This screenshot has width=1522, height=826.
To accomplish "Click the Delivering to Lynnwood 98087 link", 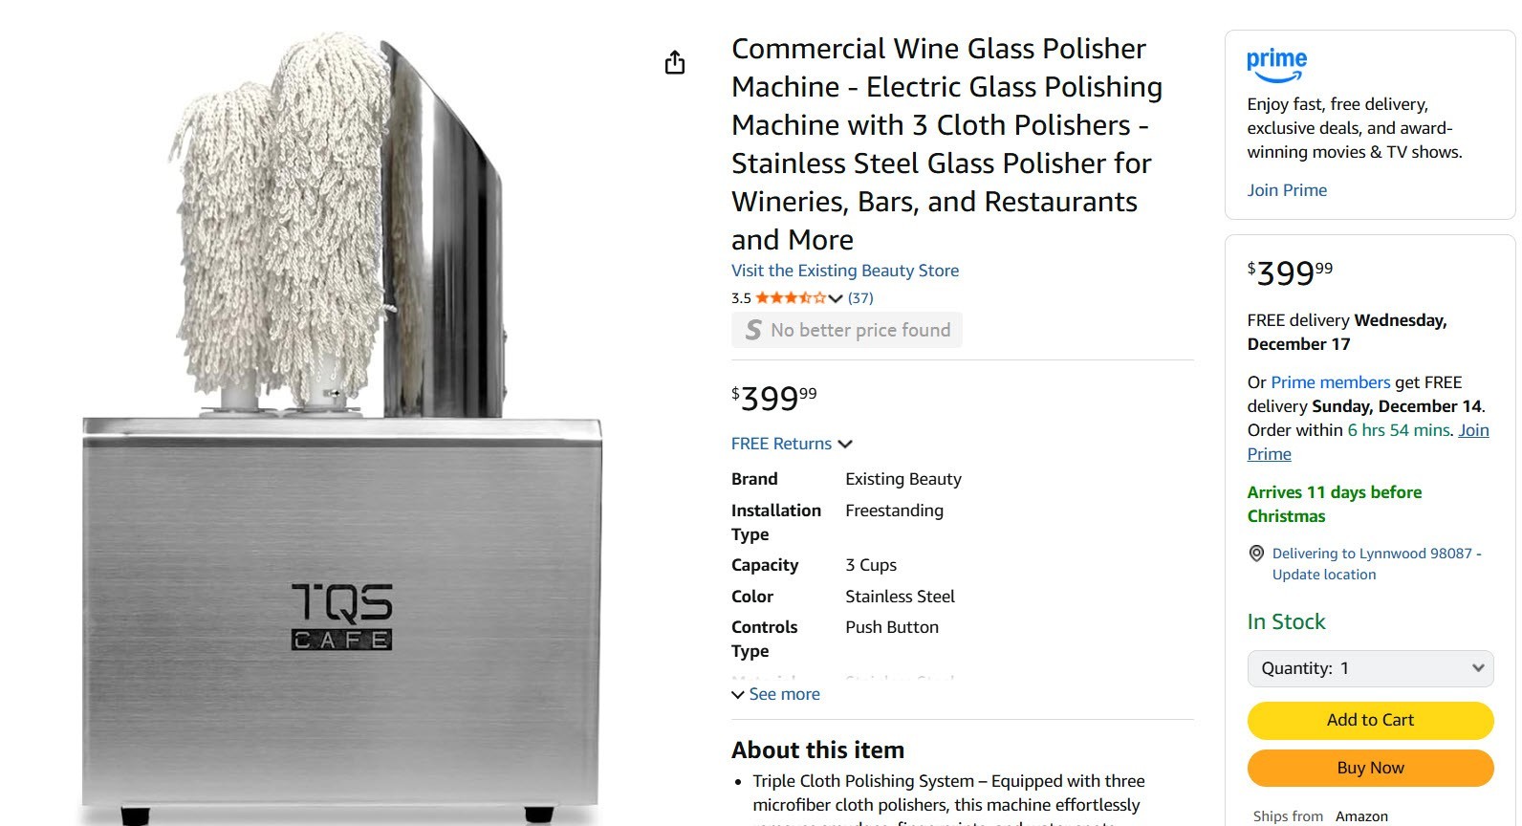I will (x=1372, y=554).
